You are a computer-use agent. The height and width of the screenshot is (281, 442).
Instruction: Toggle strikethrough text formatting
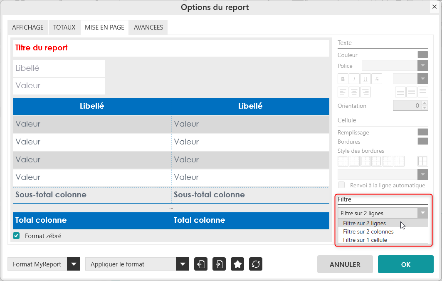coord(377,79)
